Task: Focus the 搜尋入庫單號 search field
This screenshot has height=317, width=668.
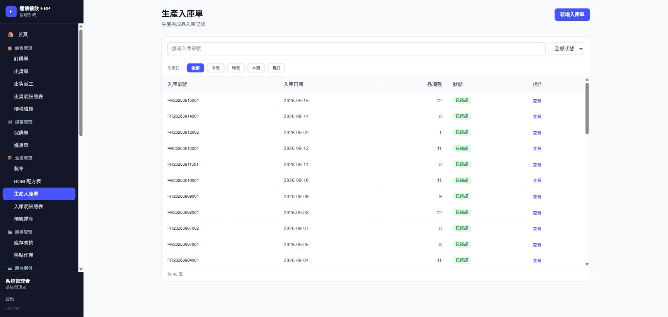Action: click(356, 49)
